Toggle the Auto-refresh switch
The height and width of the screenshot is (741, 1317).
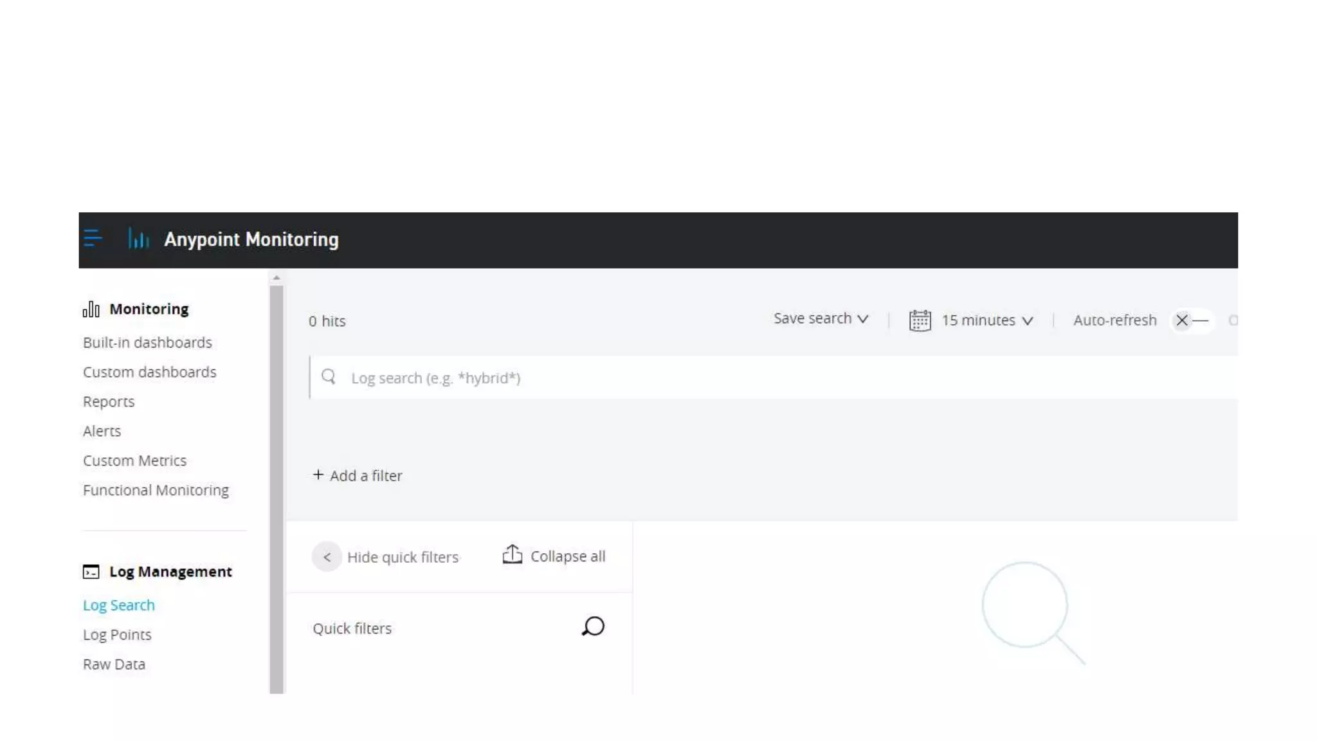tap(1192, 320)
